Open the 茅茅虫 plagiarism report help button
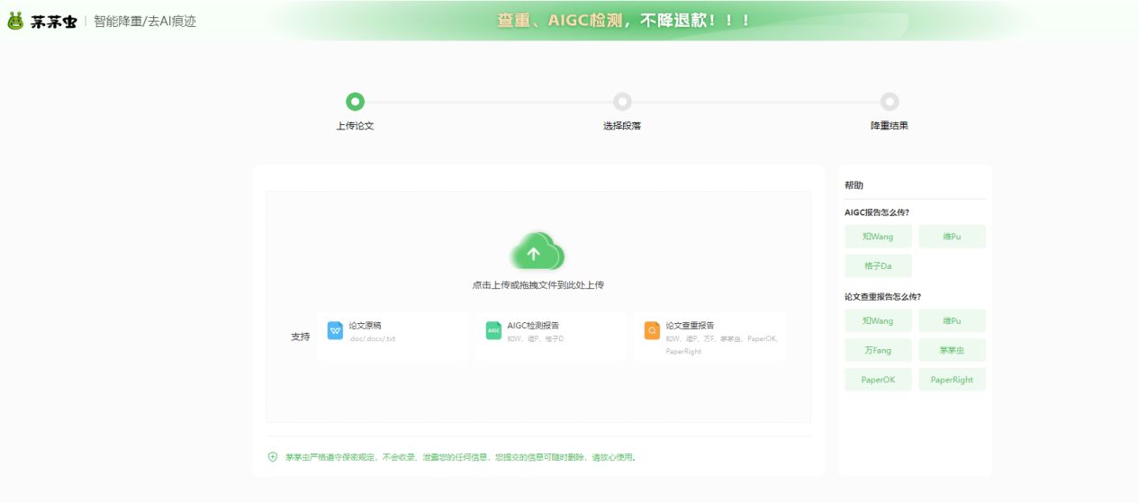The height and width of the screenshot is (503, 1139). 952,350
